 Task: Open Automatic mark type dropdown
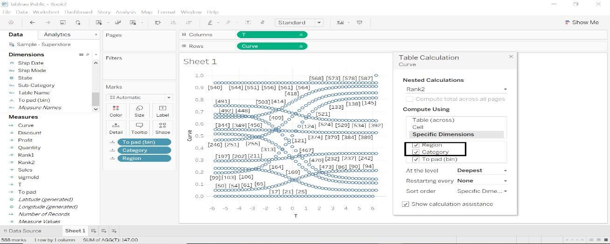[x=139, y=98]
